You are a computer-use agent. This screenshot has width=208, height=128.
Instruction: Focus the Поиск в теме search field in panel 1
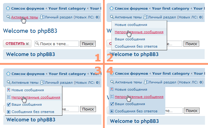56,44
